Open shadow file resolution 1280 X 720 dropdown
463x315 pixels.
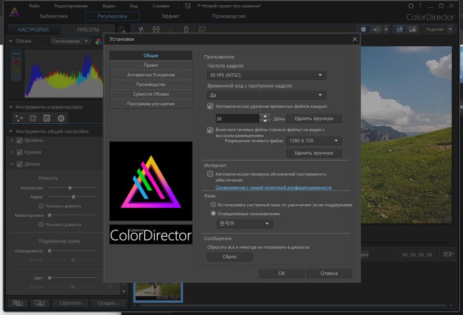coord(314,141)
